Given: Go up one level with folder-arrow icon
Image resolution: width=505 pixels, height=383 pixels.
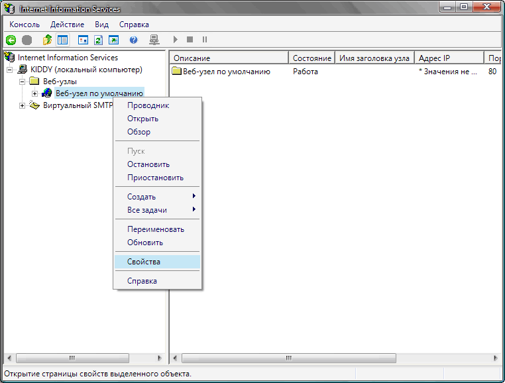Looking at the screenshot, I should tap(47, 40).
